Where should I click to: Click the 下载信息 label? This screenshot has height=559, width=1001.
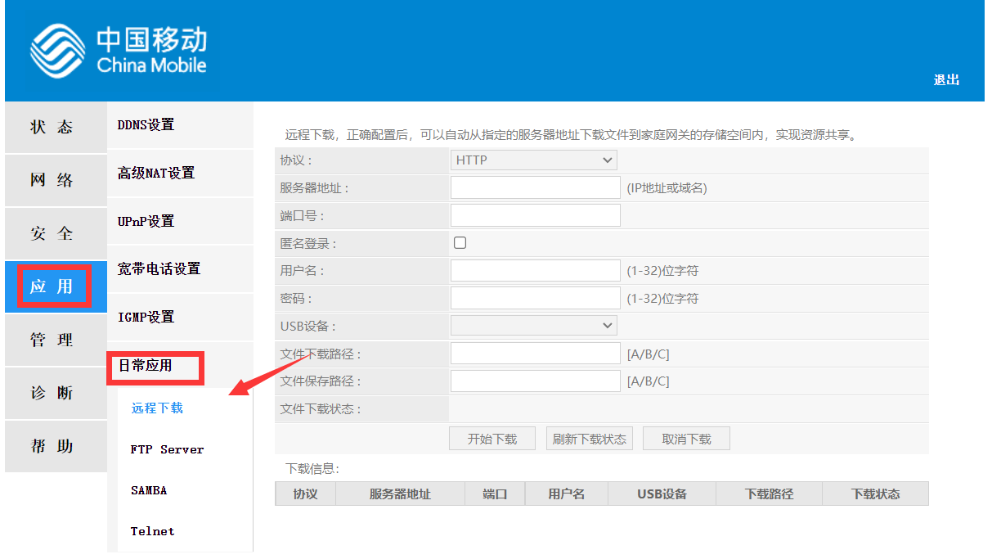tap(312, 469)
